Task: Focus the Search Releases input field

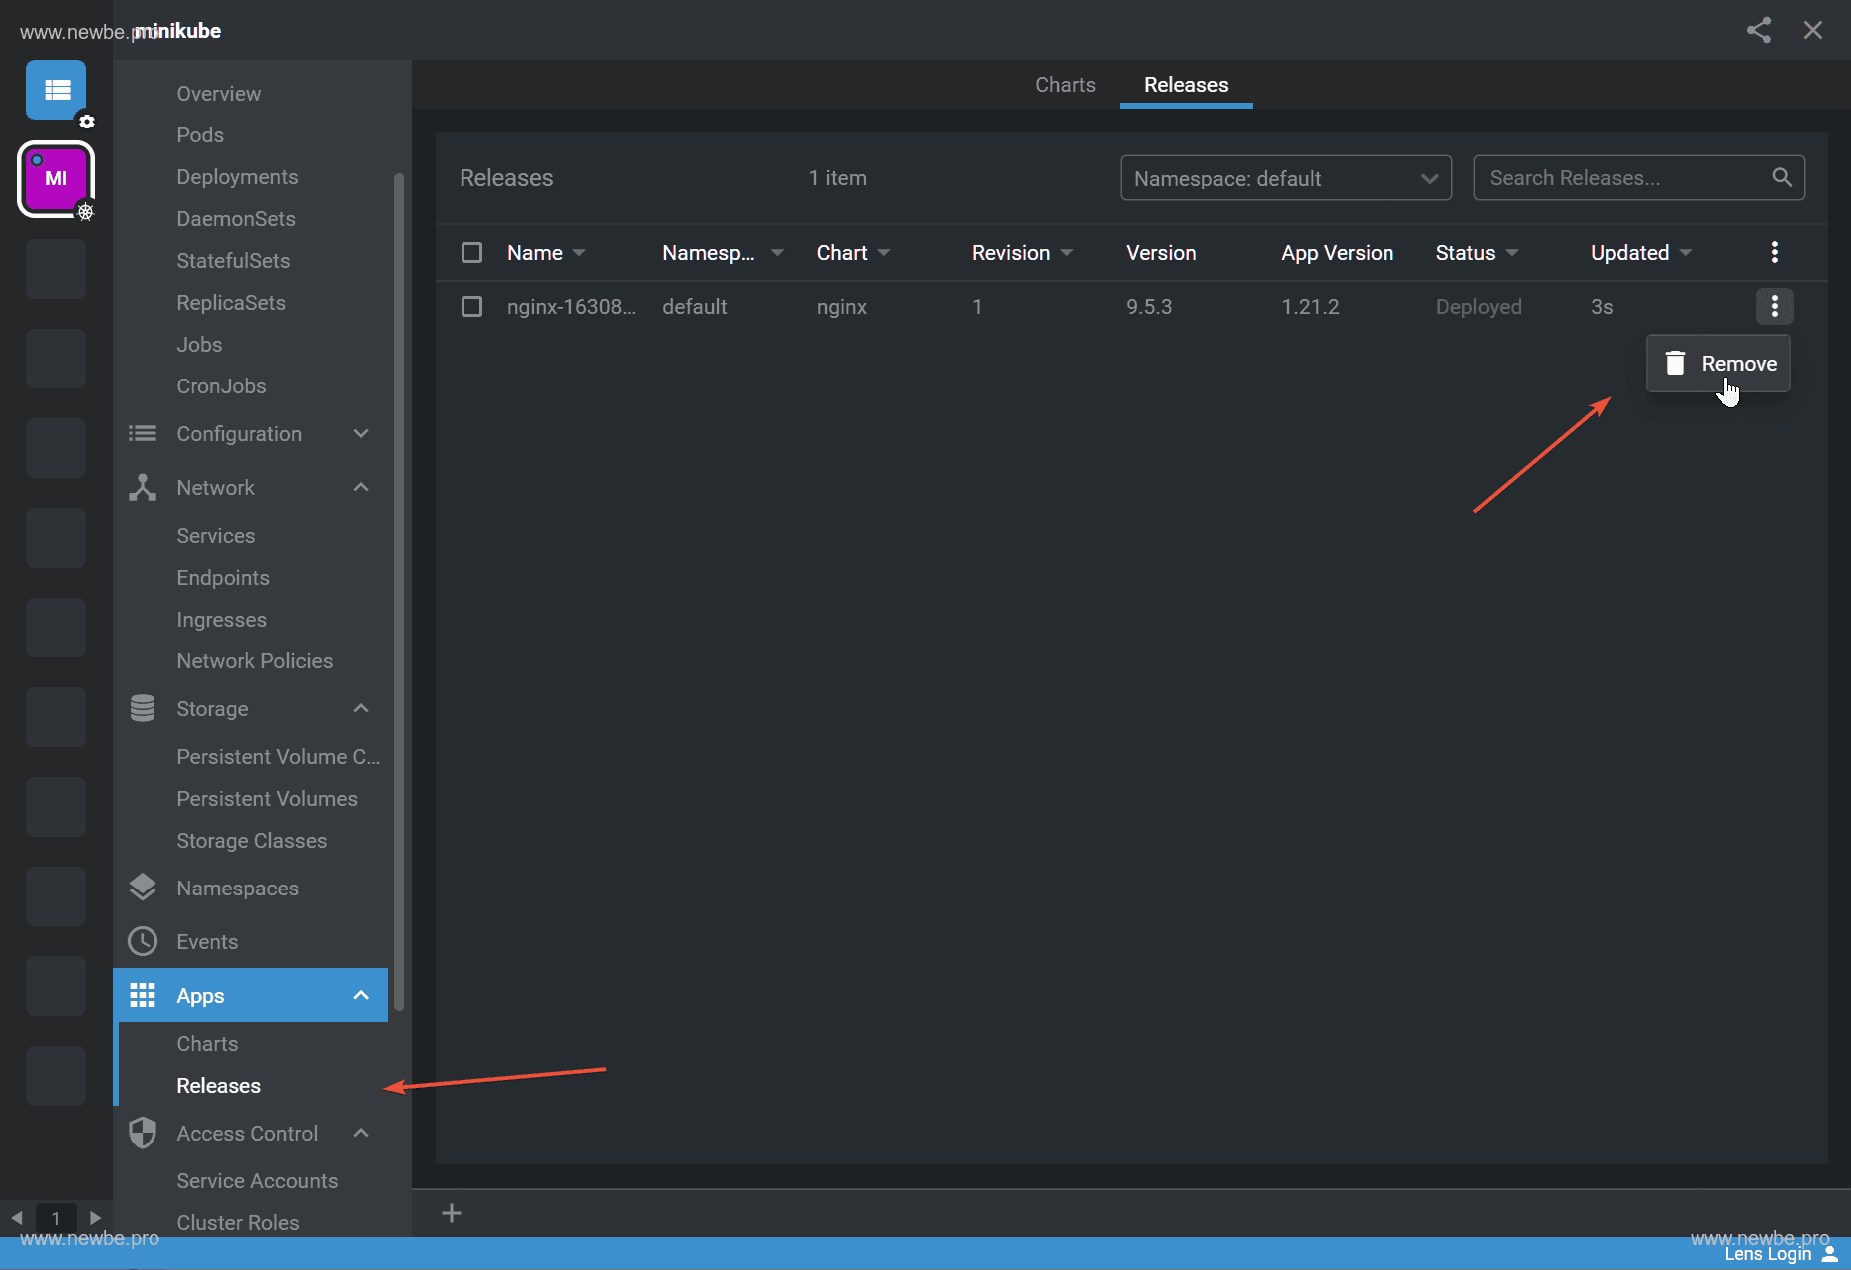Action: (1625, 178)
